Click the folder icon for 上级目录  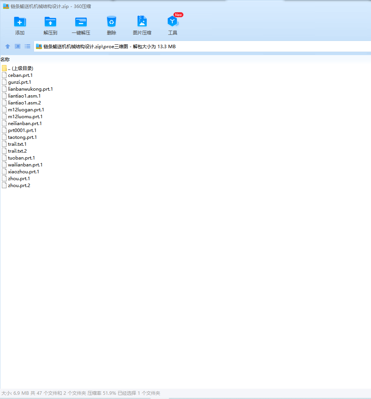(x=4, y=68)
